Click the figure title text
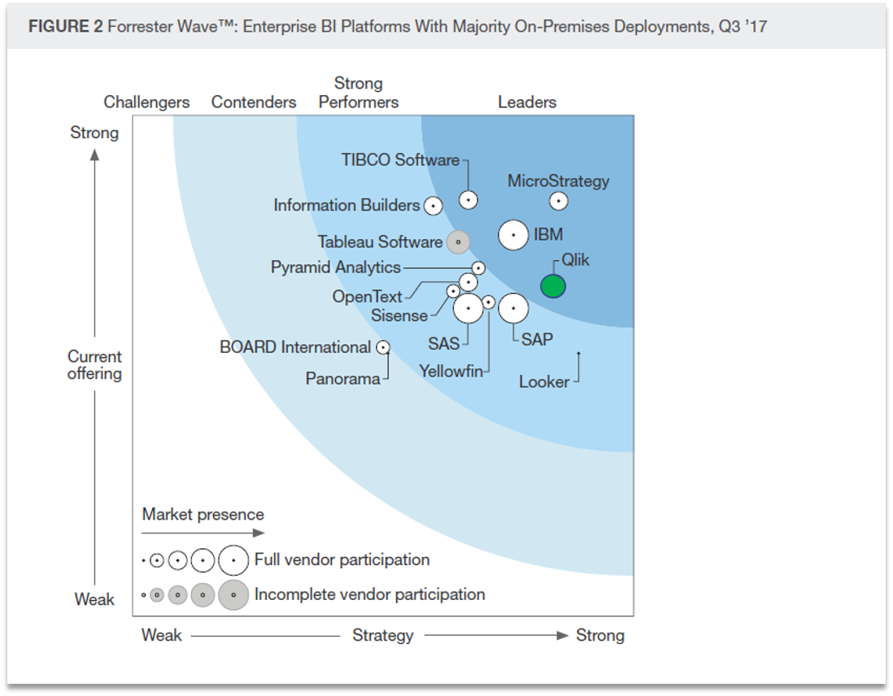Screen dimensions: 893x696 tap(398, 27)
